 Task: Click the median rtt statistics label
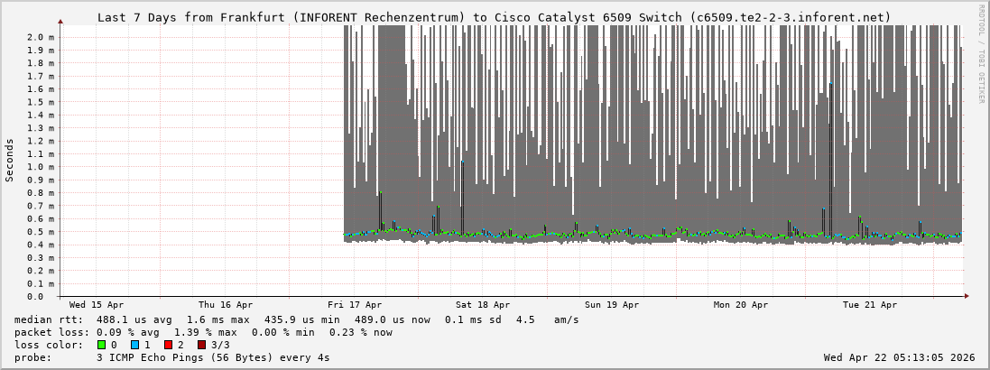point(49,319)
